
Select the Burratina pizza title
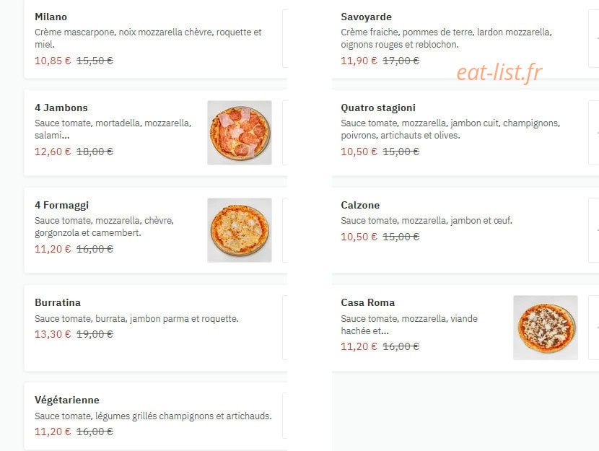click(x=58, y=302)
